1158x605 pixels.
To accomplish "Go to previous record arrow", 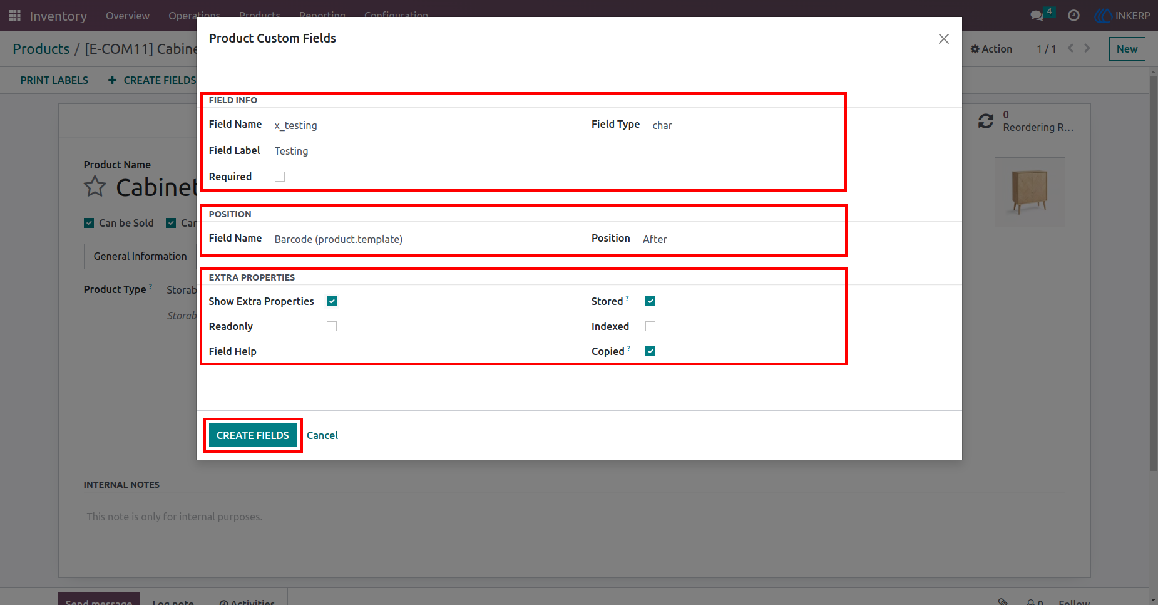I will pos(1071,48).
